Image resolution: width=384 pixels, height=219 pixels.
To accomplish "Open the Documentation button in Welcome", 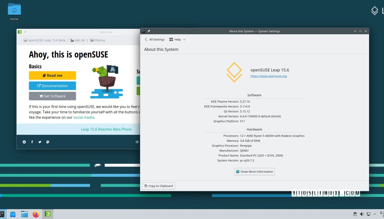I will 52,86.
